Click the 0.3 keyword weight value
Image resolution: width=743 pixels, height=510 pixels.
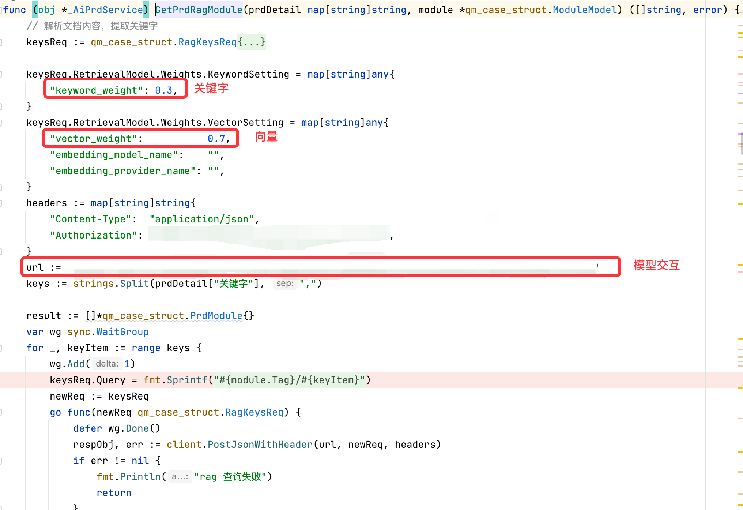click(164, 90)
